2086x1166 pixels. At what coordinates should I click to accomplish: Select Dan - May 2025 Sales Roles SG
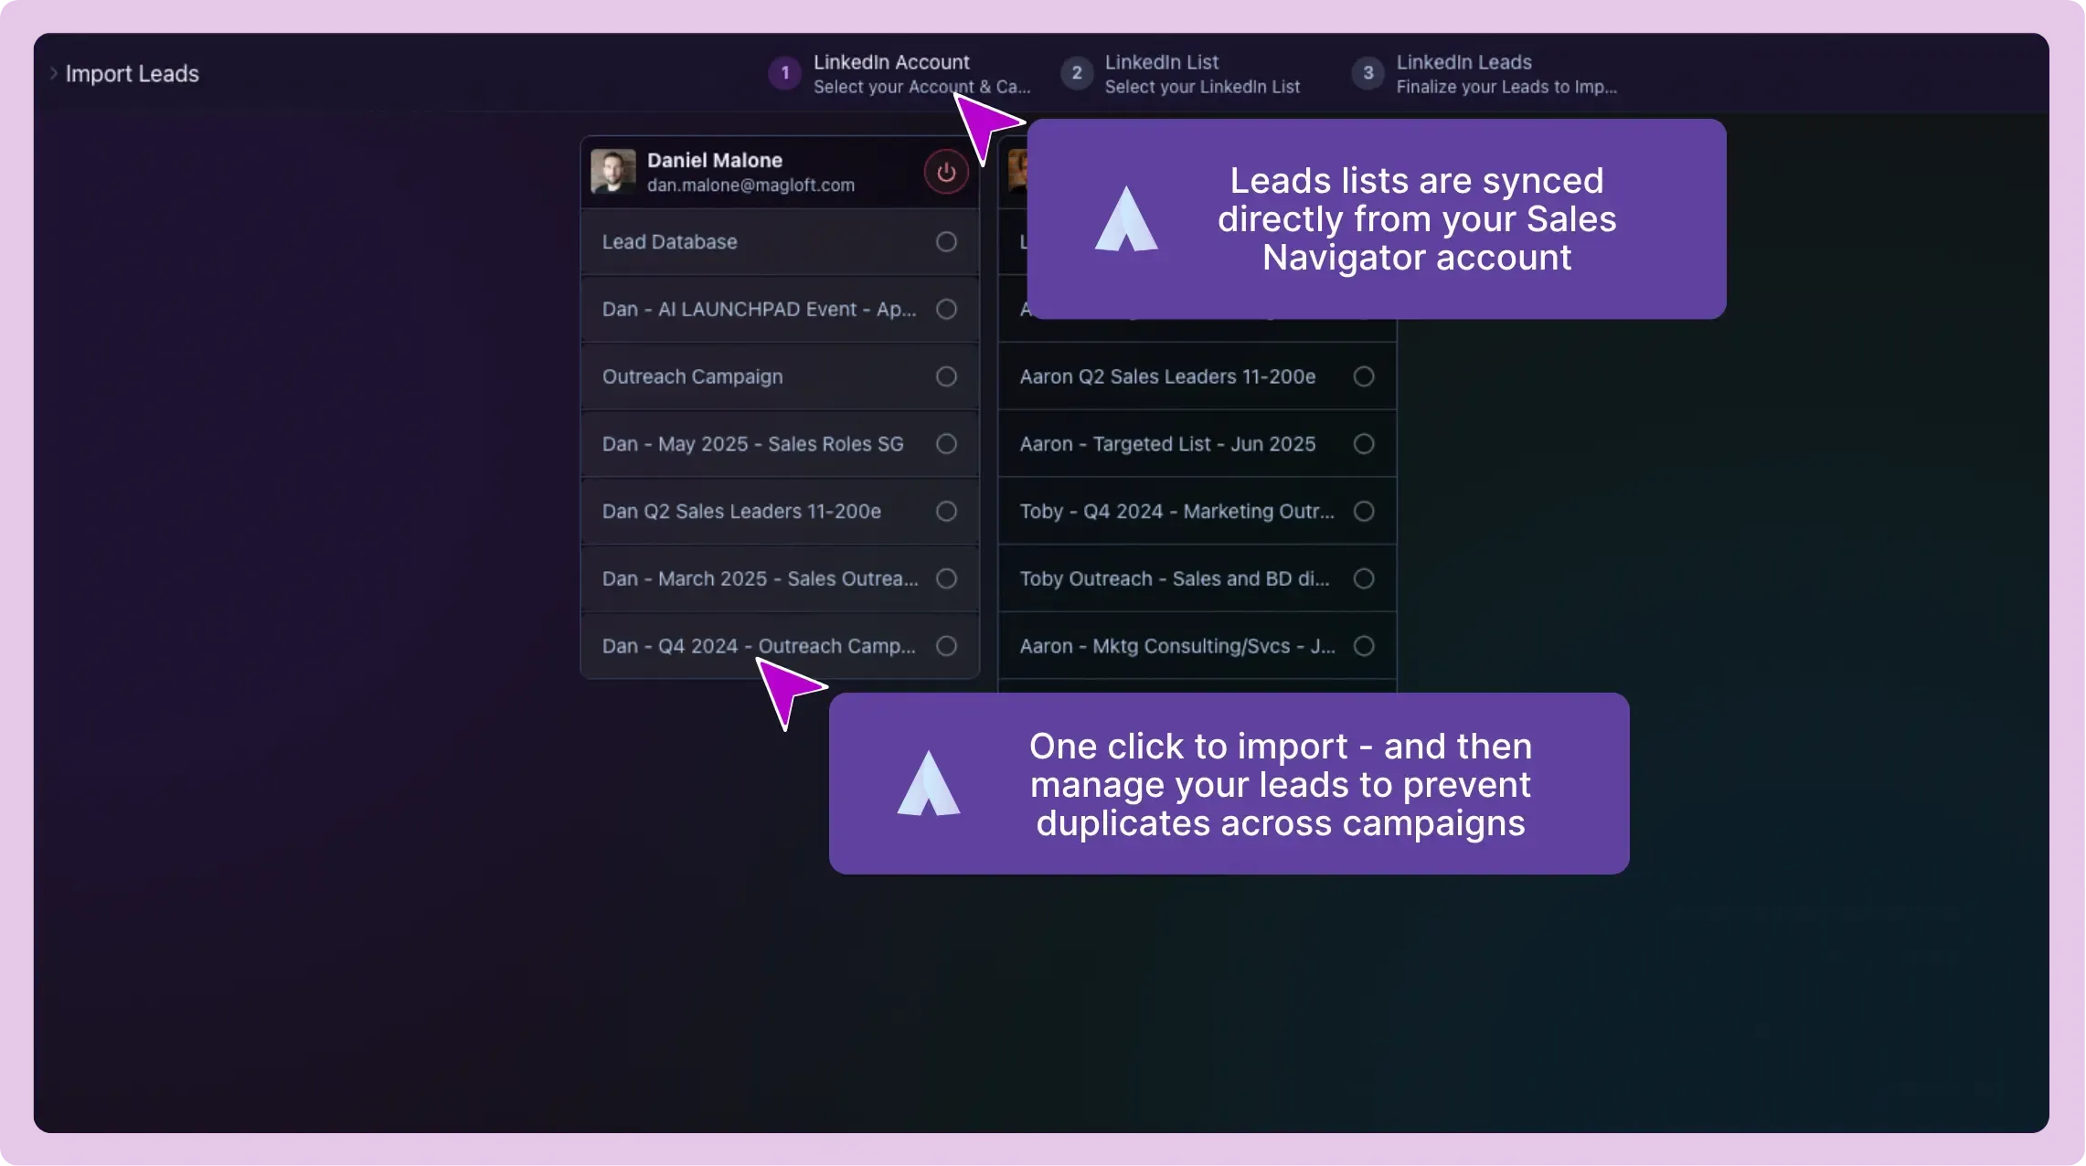[946, 444]
